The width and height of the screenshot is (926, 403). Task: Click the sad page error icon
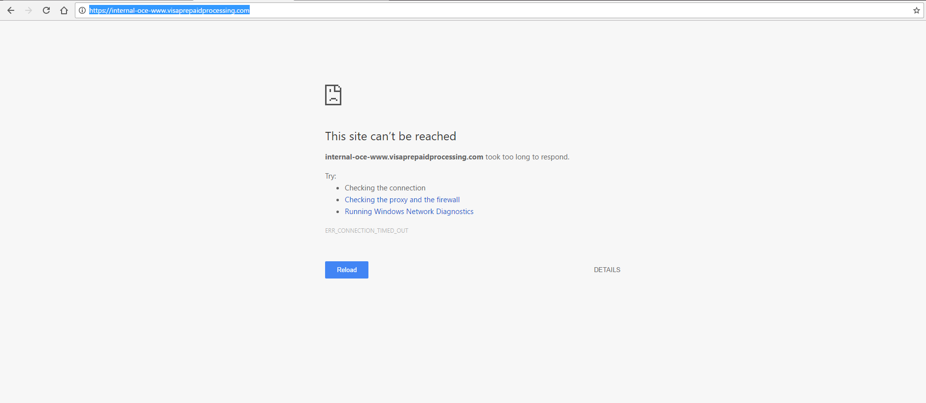[x=333, y=95]
